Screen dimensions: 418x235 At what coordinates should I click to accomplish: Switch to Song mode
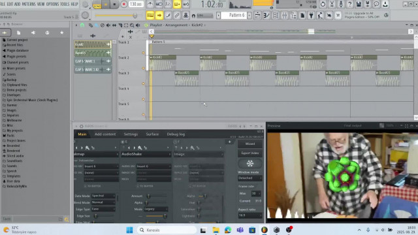[x=97, y=5]
